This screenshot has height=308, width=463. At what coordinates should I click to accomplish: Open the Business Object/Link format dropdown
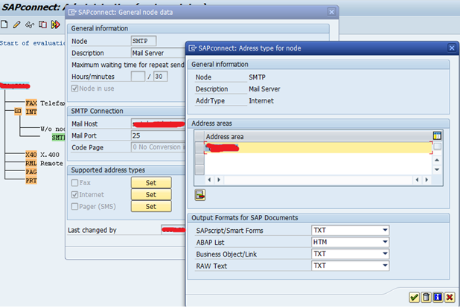coord(385,254)
